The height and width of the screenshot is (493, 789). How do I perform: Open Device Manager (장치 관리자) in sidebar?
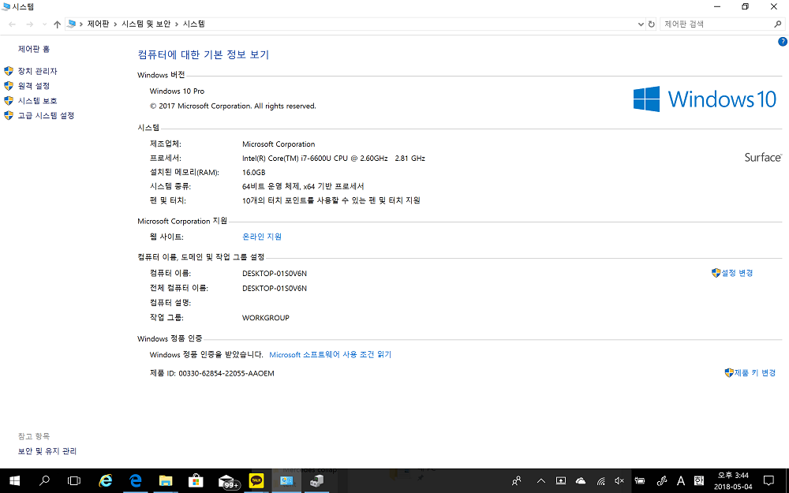pyautogui.click(x=37, y=71)
